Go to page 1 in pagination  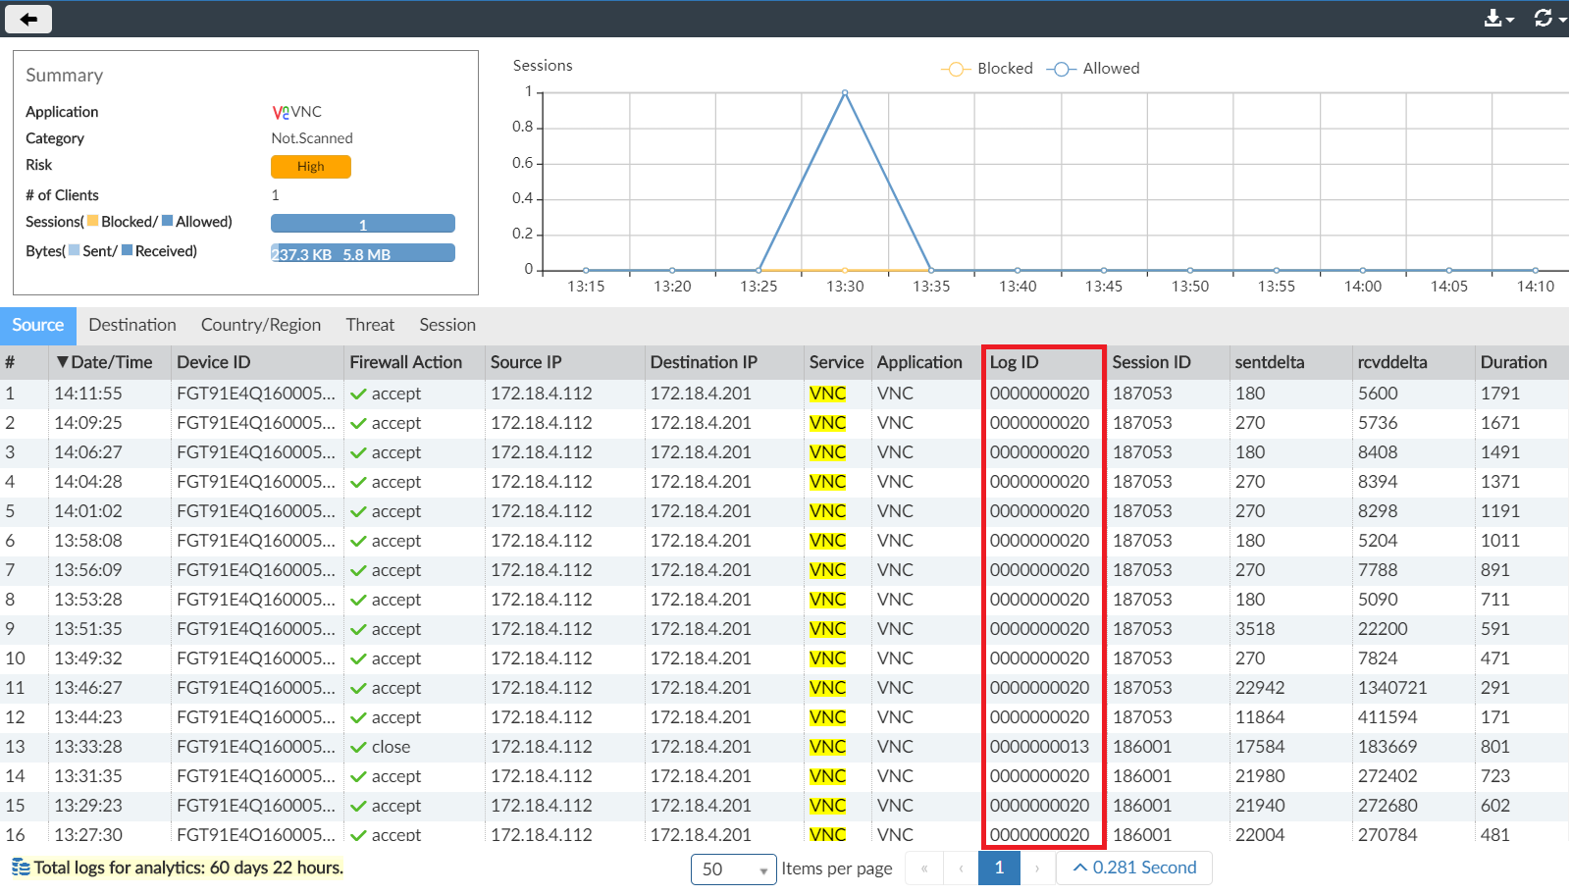(999, 868)
